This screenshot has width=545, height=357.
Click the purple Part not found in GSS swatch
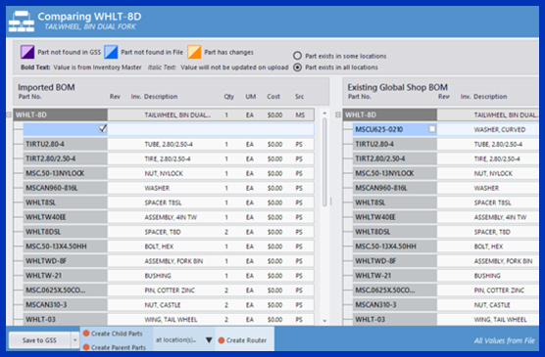click(27, 52)
